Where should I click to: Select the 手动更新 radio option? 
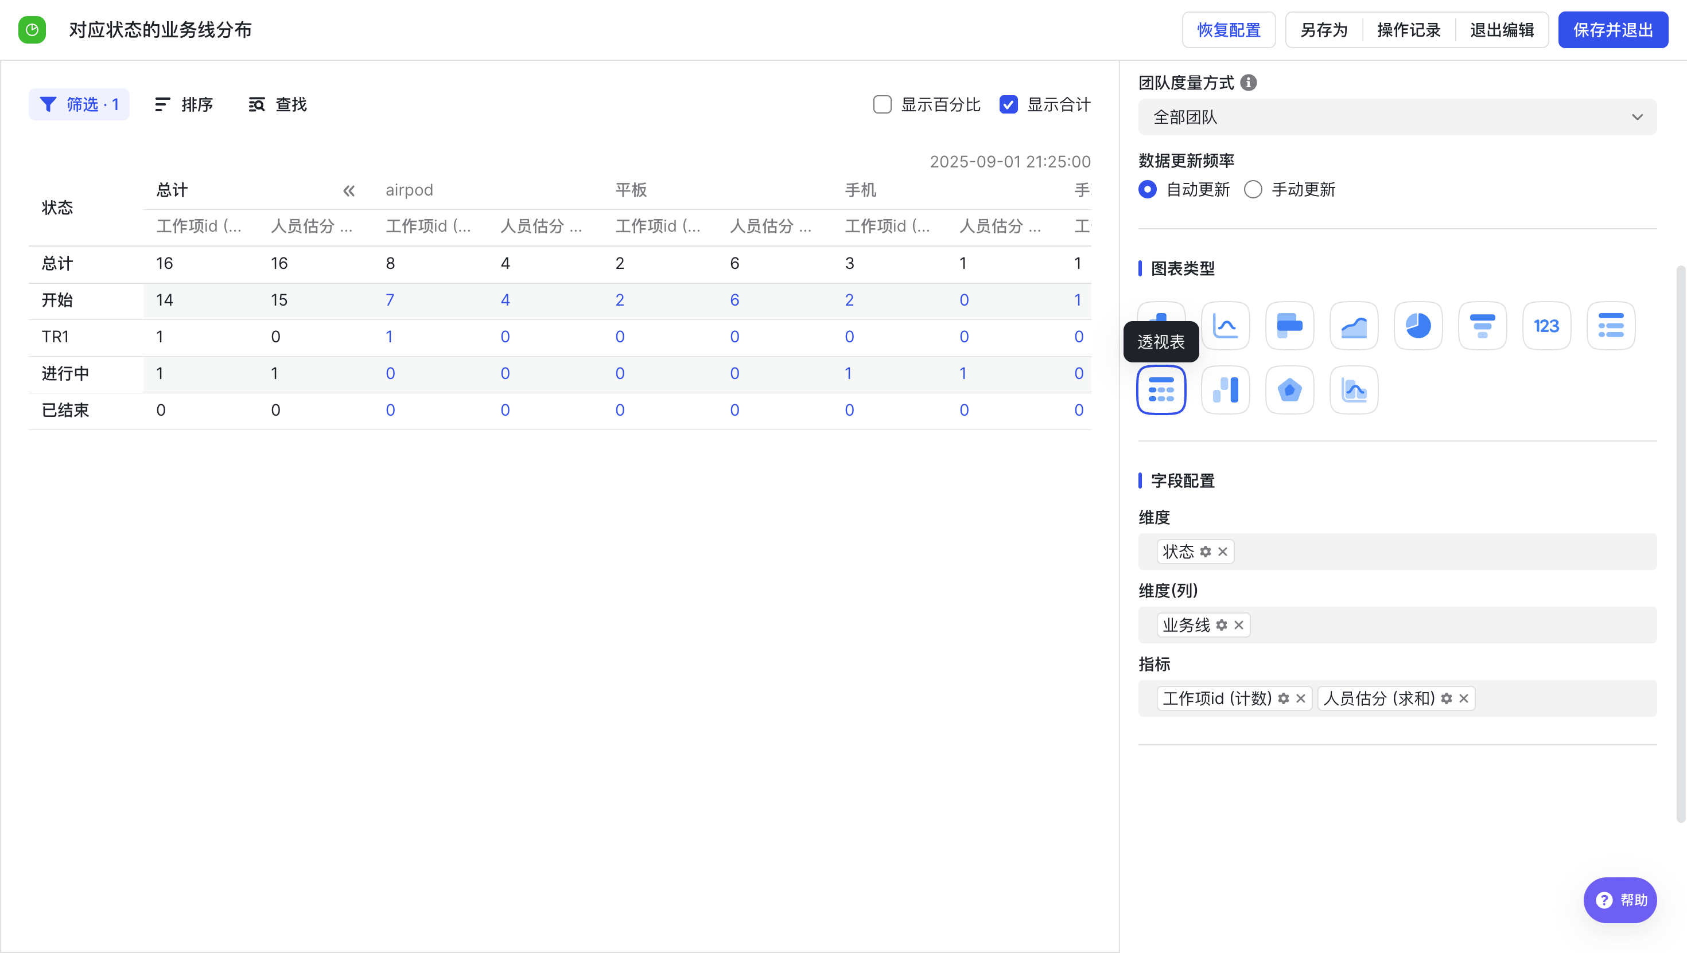[1253, 189]
